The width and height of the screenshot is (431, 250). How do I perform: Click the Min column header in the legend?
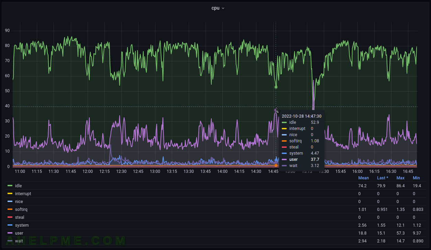[x=416, y=178]
